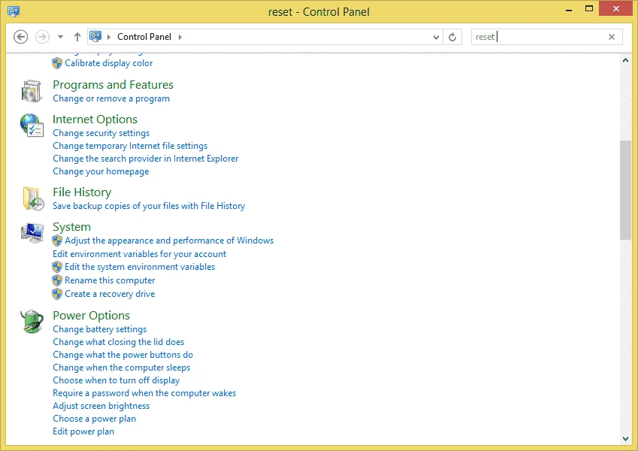Click the Control Panel icon in address bar
The height and width of the screenshot is (451, 638).
[x=95, y=37]
